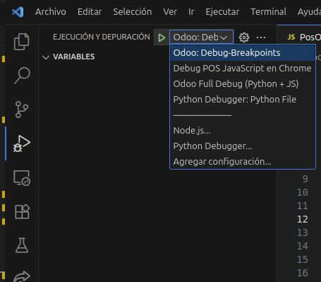321x282 pixels.
Task: Choose Node.js... from configuration list
Action: [243, 131]
